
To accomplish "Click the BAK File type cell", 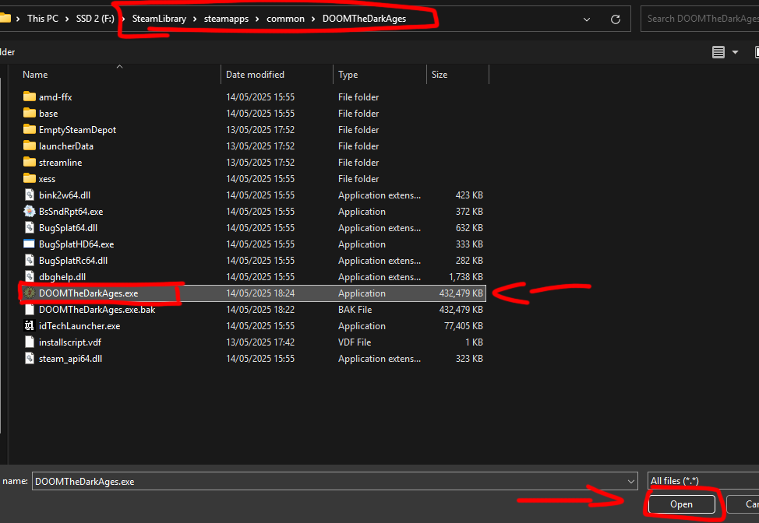I will 355,309.
